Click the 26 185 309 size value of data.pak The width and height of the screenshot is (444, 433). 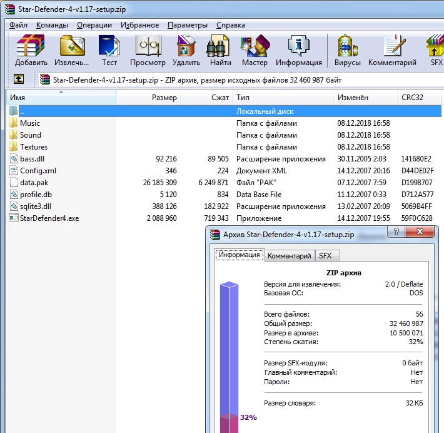159,183
